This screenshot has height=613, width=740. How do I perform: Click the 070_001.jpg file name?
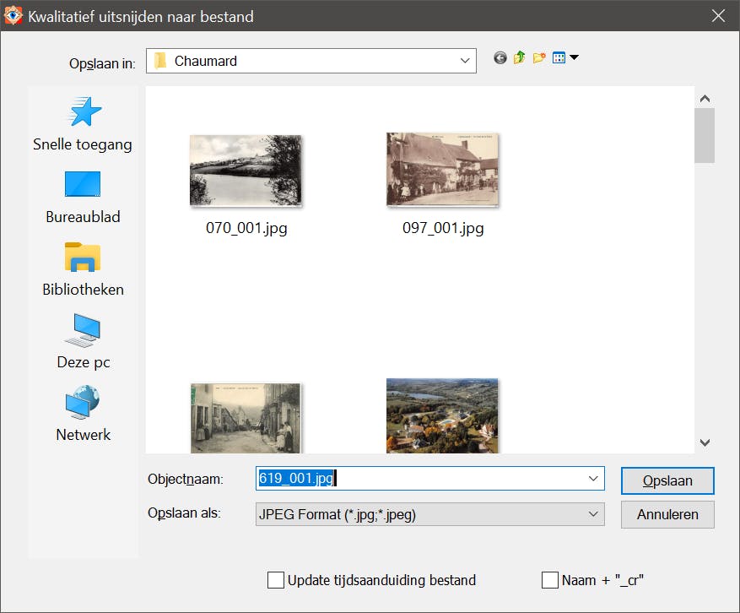click(246, 228)
